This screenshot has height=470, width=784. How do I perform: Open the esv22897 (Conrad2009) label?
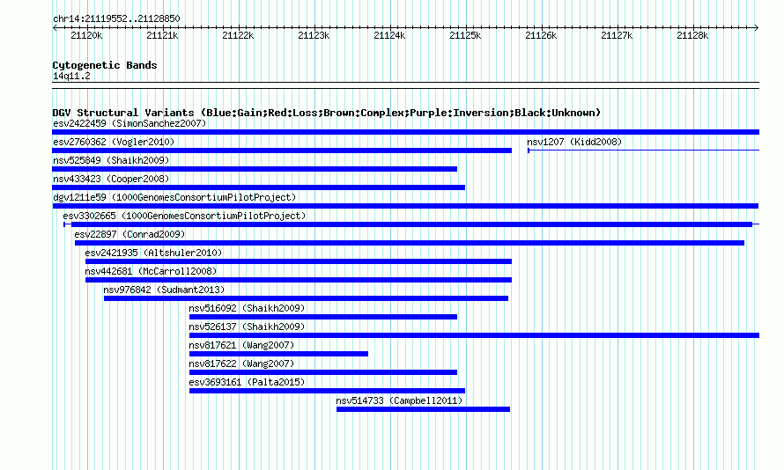pyautogui.click(x=130, y=234)
